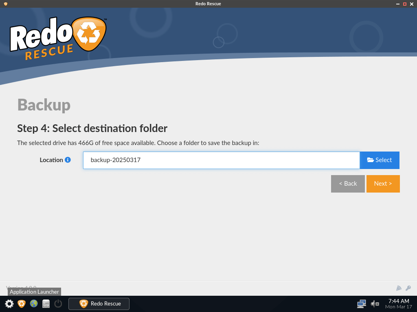Click the title bar app menu icon
Screen dimensions: 417x312
point(6,4)
